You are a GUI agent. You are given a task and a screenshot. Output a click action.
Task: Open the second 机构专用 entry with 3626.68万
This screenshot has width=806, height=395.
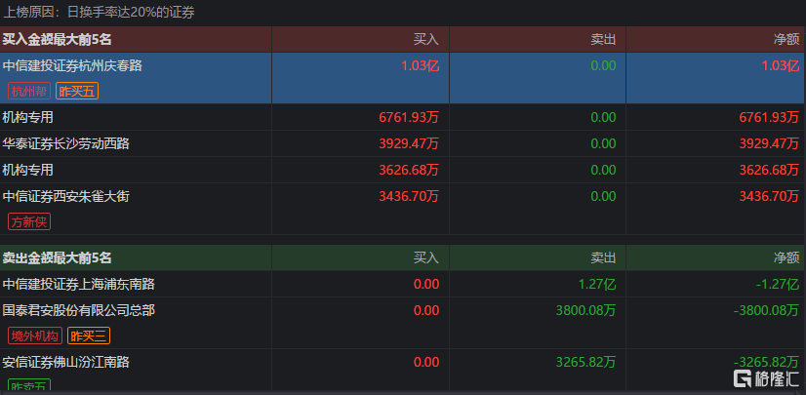(x=403, y=170)
